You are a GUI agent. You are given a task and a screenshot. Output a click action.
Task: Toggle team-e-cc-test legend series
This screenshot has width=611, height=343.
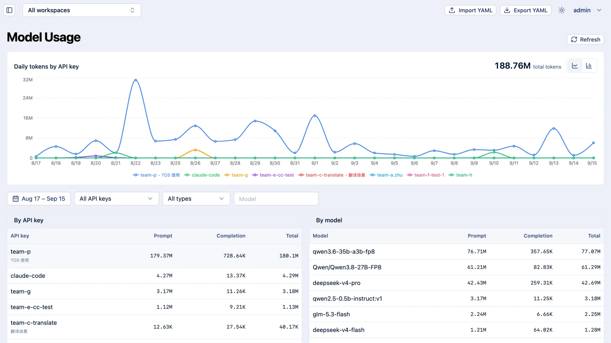273,175
